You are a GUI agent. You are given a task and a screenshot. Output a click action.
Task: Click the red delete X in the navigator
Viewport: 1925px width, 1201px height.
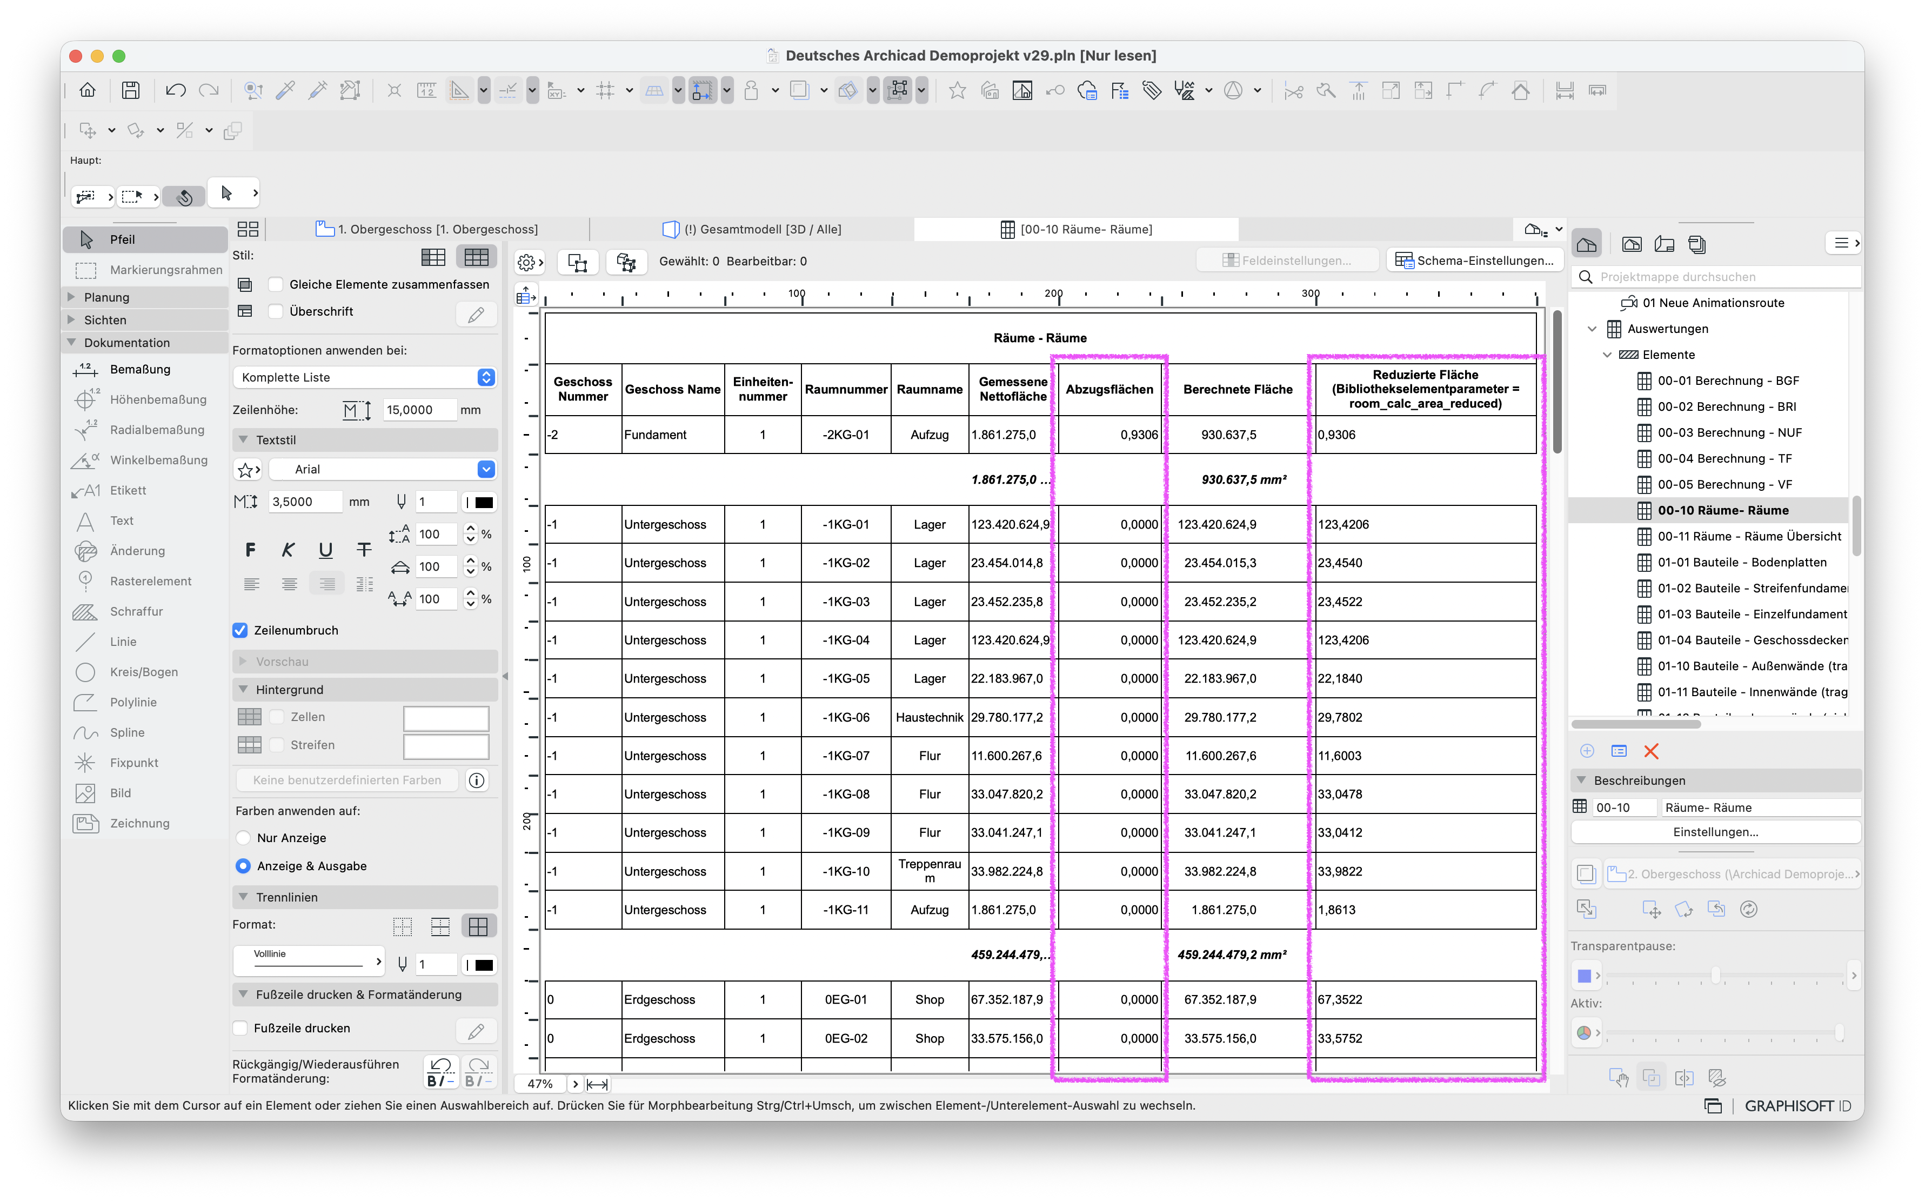[1651, 751]
